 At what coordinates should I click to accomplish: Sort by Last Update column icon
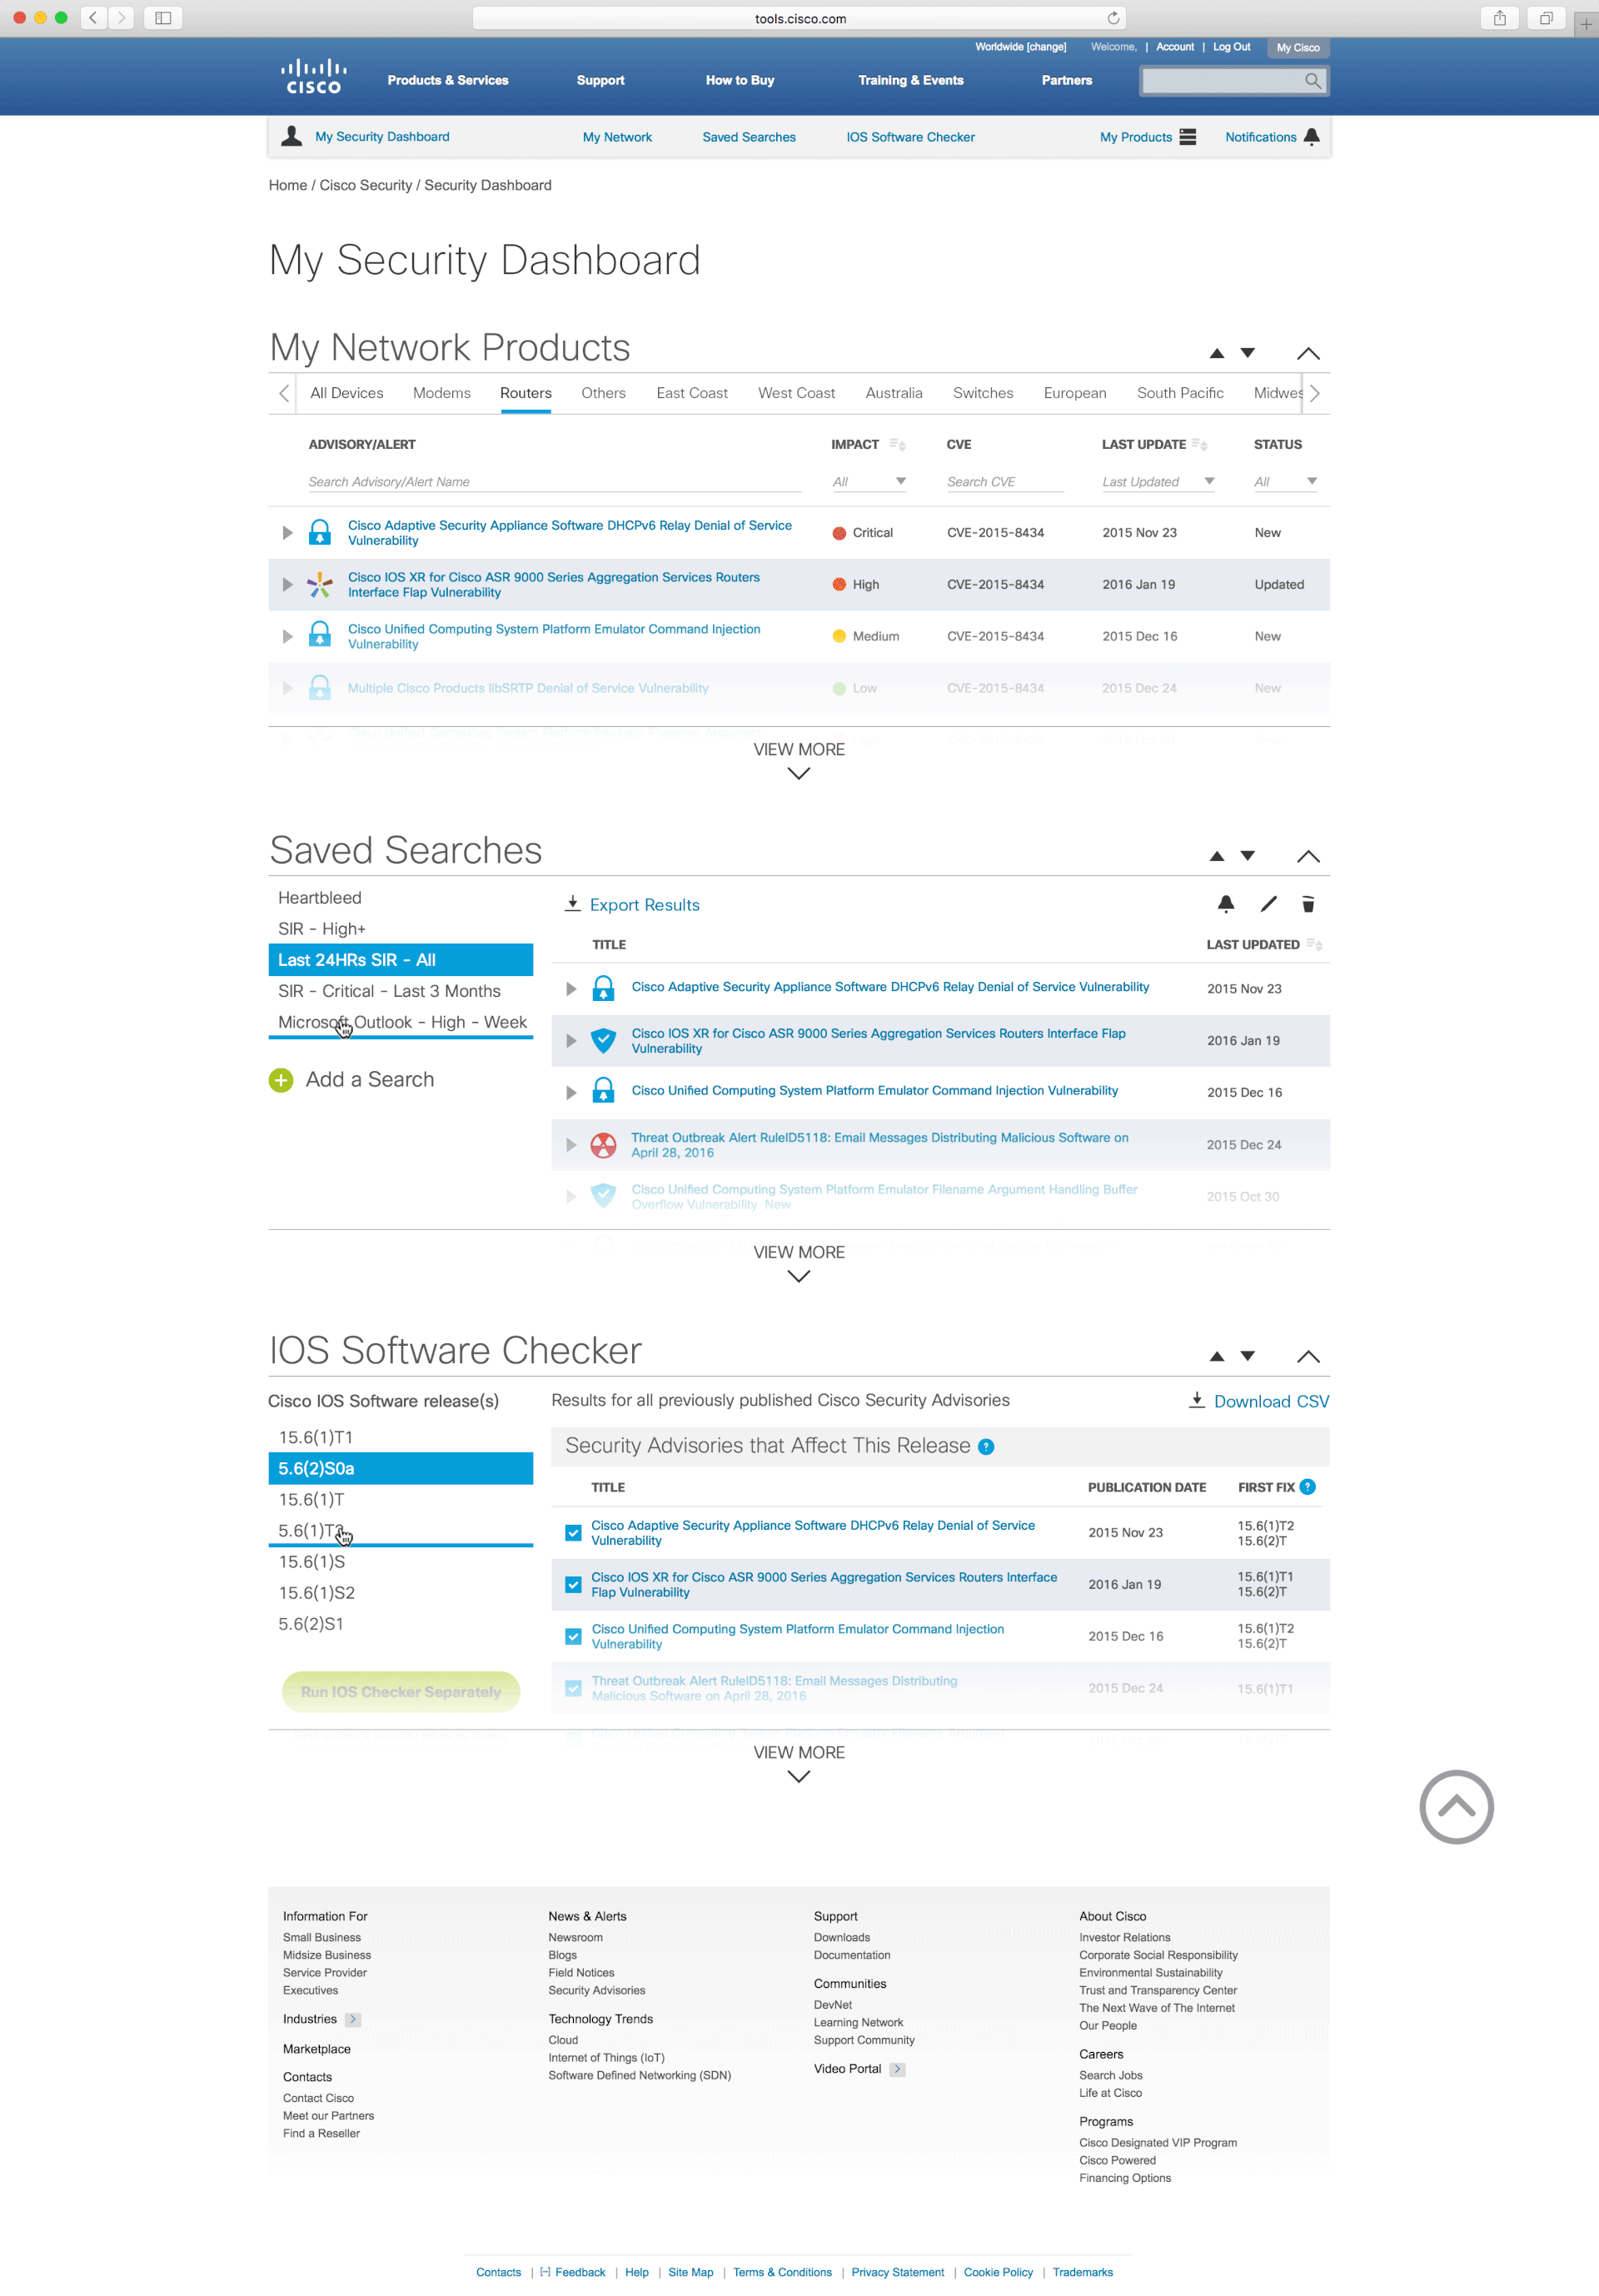1200,445
